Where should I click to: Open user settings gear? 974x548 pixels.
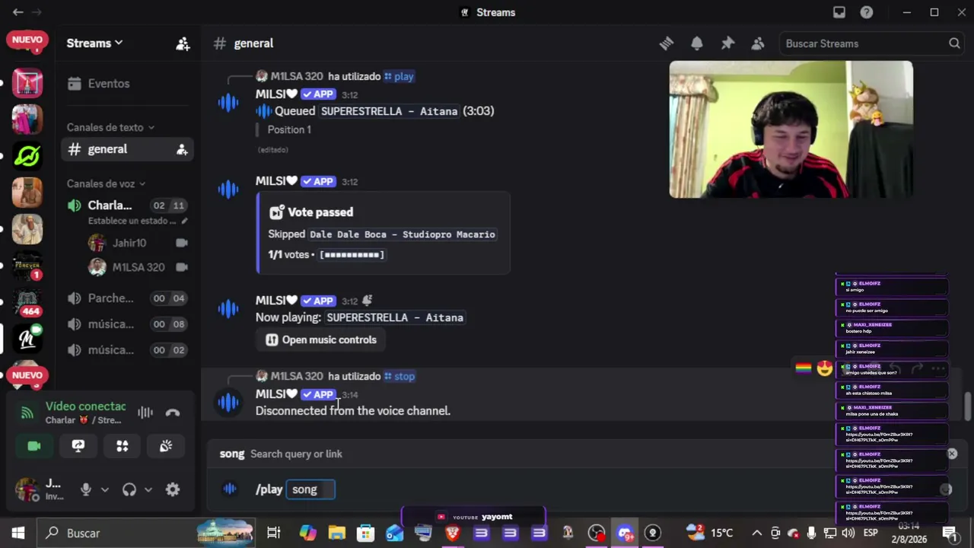173,489
